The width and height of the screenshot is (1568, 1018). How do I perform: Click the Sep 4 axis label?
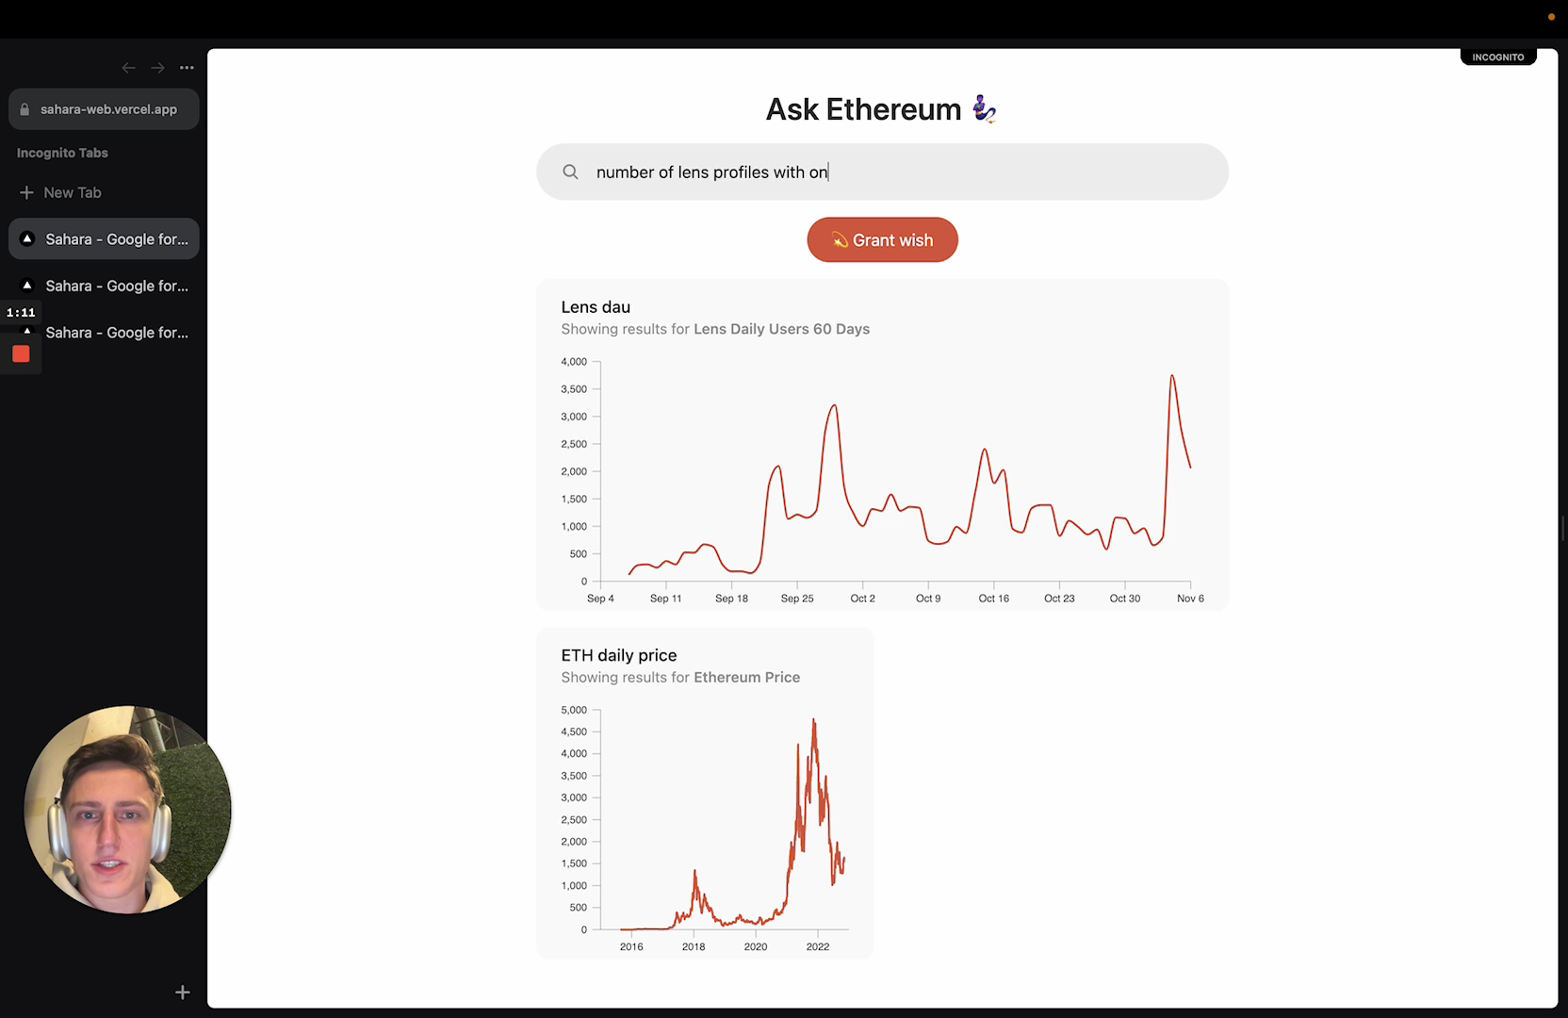tap(600, 599)
